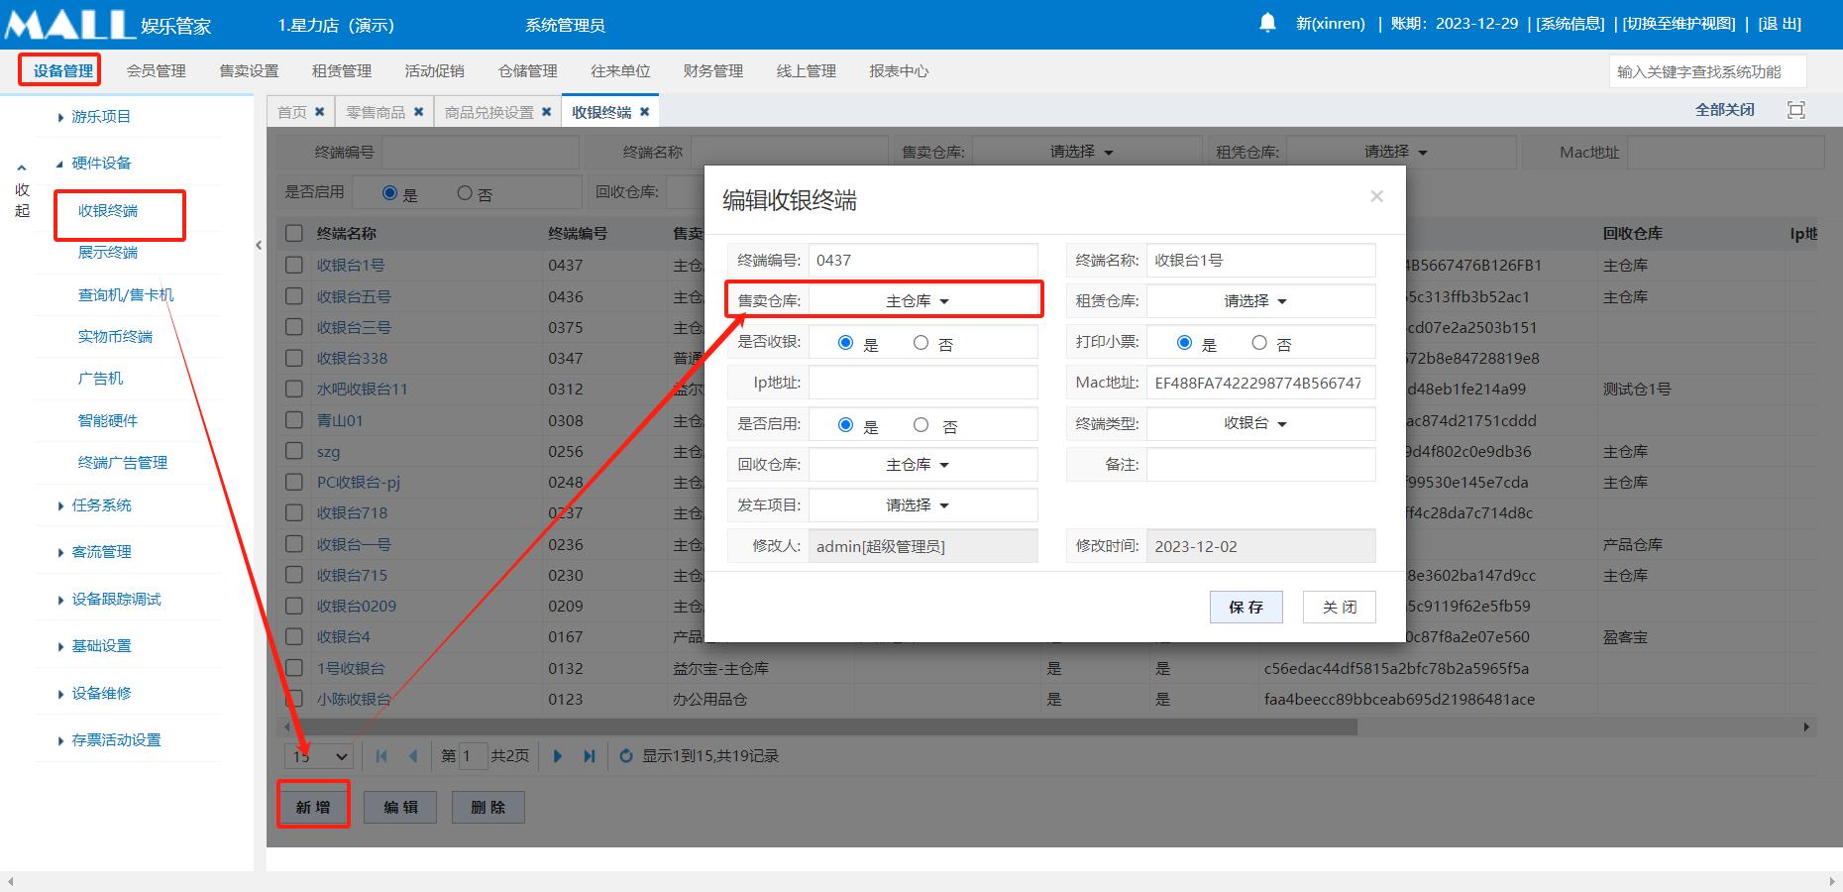Viewport: 1843px width, 892px height.
Task: Click the [退出] link in header
Action: pos(1780,24)
